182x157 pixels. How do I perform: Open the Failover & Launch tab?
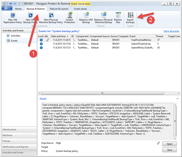[59, 9]
